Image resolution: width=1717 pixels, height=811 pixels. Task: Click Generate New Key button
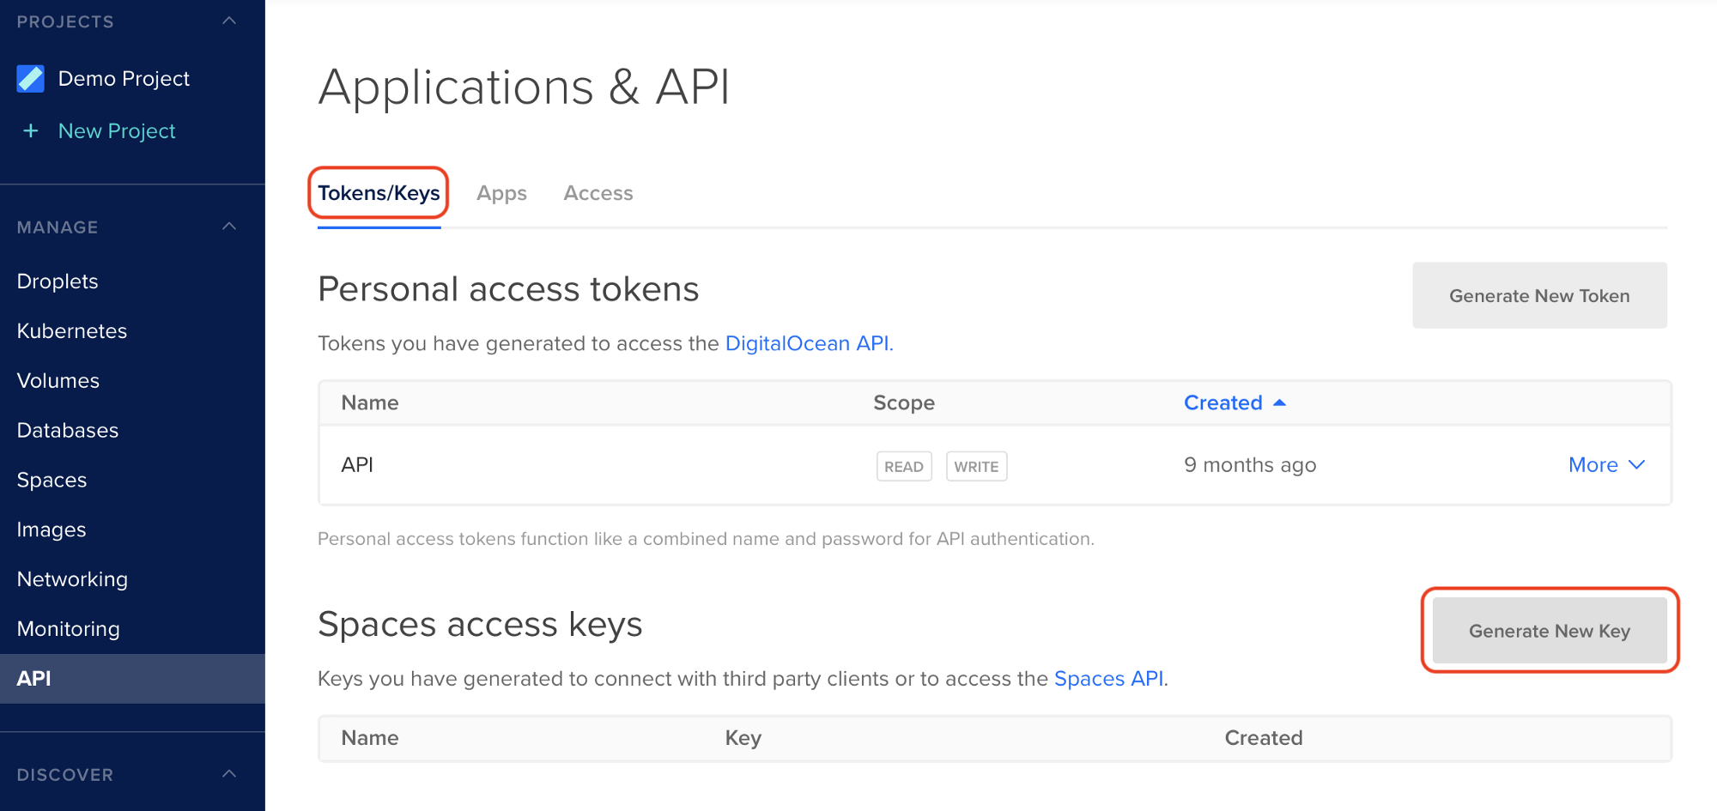[1549, 631]
